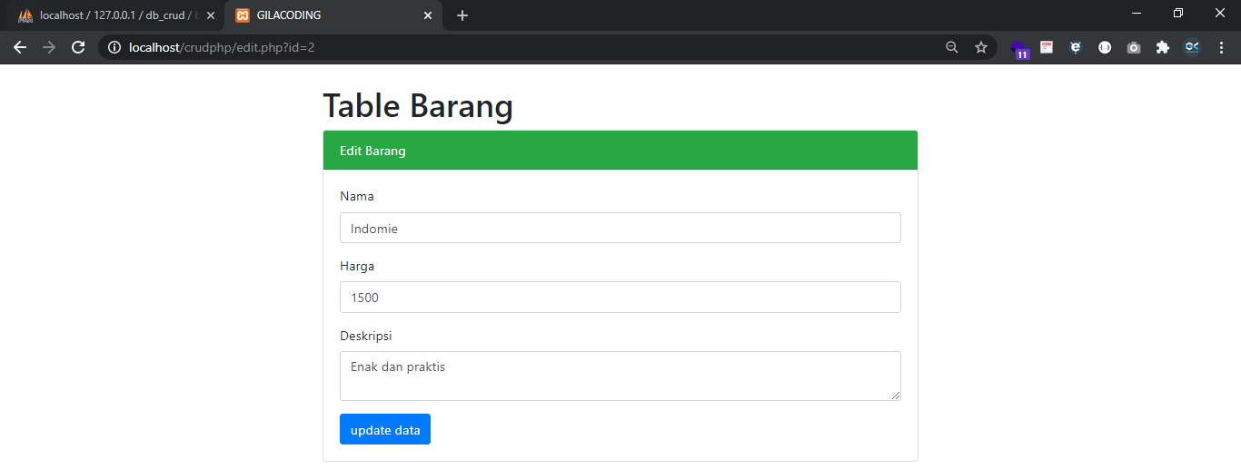Image resolution: width=1241 pixels, height=469 pixels.
Task: View site information icon beside localhost URL
Action: click(x=114, y=47)
